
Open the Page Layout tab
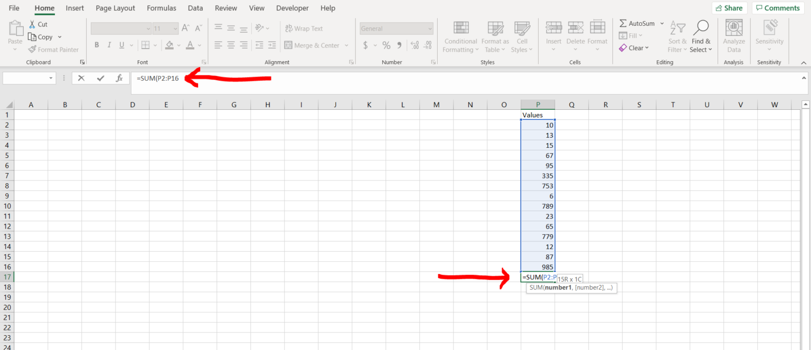(115, 8)
